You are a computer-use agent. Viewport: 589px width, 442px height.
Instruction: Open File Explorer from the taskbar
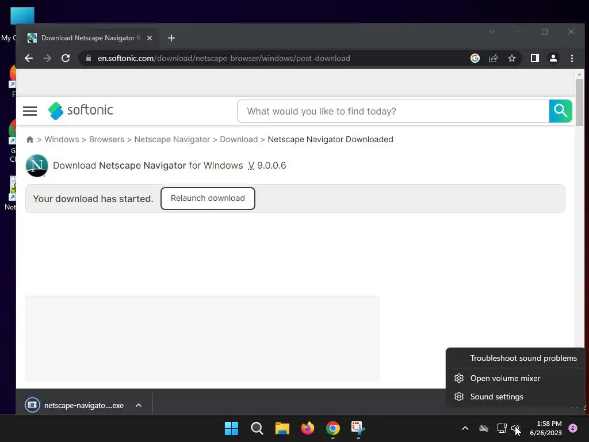coord(282,428)
